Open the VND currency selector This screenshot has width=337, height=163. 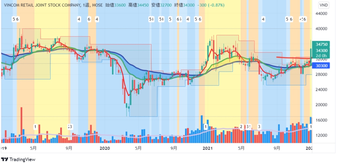pyautogui.click(x=323, y=5)
